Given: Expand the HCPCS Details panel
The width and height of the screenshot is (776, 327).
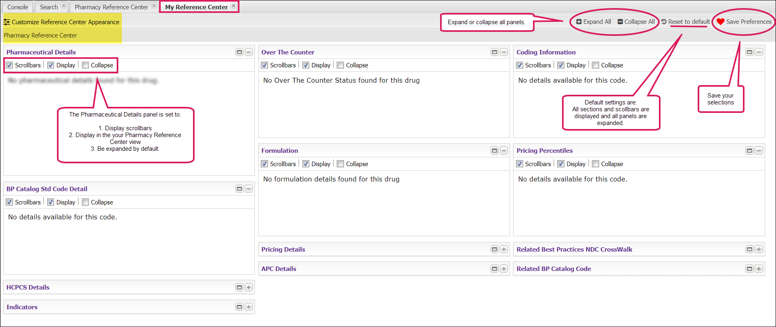Looking at the screenshot, I should (249, 287).
